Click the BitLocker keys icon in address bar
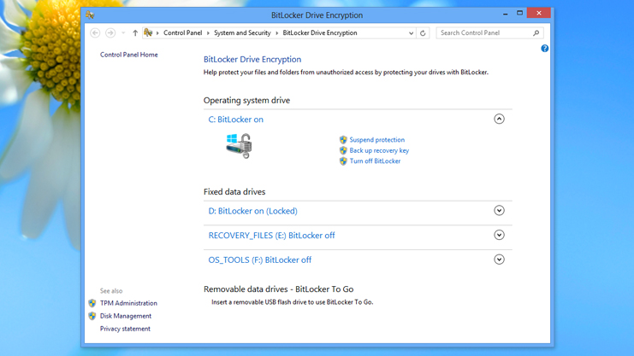634x356 pixels. 148,32
